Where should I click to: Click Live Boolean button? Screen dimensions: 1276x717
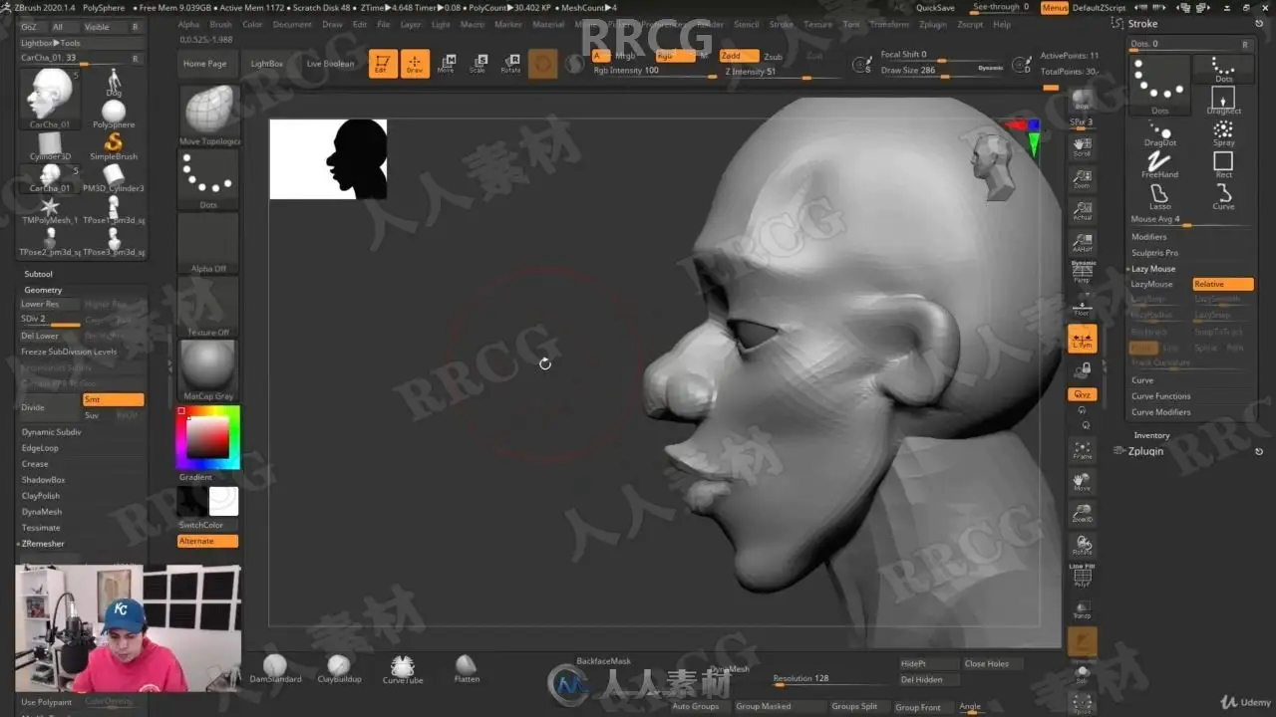[x=330, y=64]
